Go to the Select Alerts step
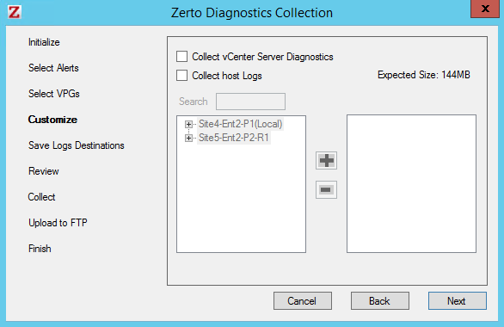The height and width of the screenshot is (327, 504). (x=53, y=68)
